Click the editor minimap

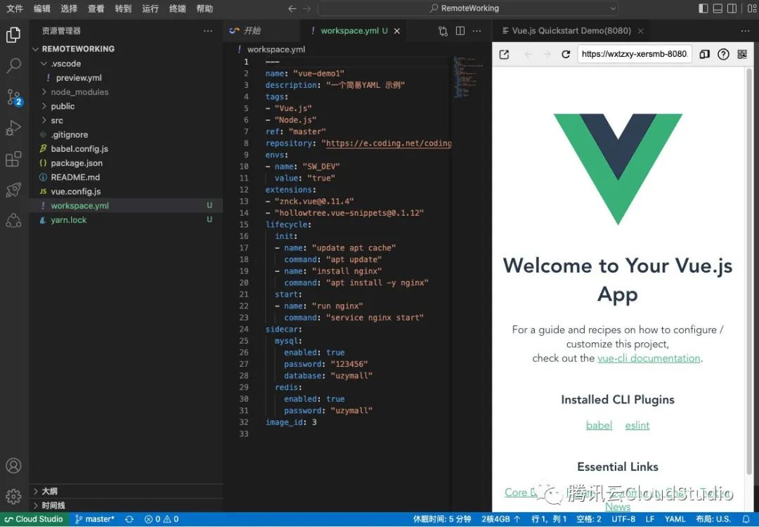(x=469, y=77)
